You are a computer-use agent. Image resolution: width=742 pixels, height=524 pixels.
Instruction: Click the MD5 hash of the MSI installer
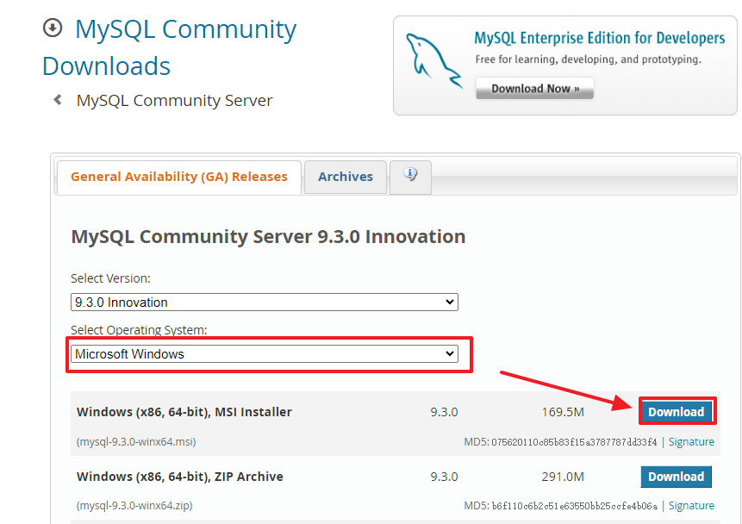point(574,442)
